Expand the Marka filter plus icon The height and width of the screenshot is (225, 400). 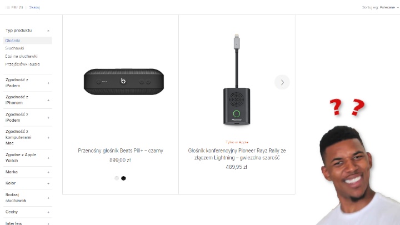point(48,172)
